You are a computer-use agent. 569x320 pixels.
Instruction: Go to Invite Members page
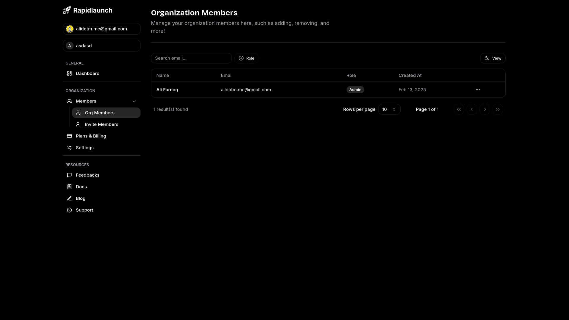click(x=101, y=124)
